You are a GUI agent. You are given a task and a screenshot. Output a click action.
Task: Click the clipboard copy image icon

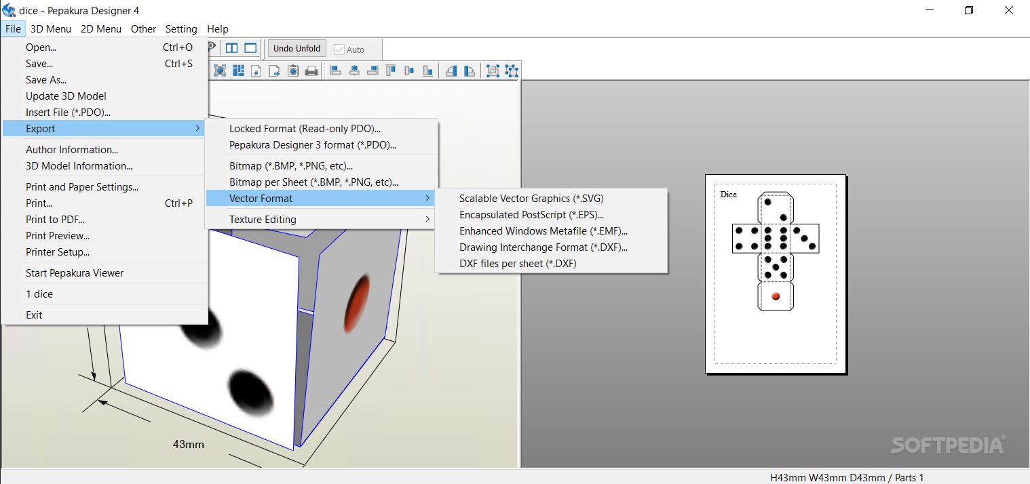click(293, 70)
